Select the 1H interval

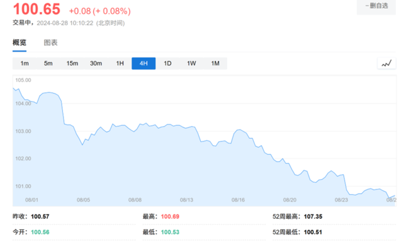click(x=120, y=63)
